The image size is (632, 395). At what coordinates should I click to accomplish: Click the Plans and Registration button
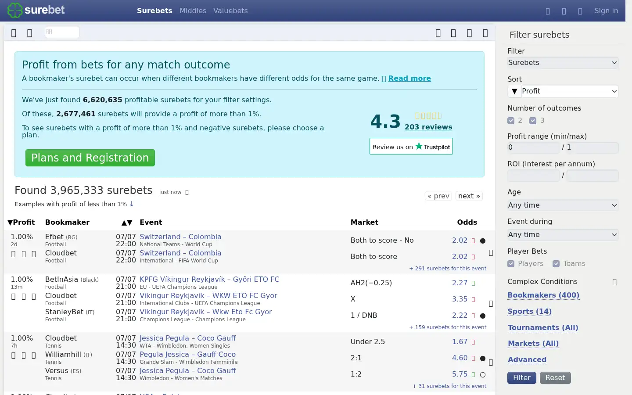pyautogui.click(x=90, y=158)
